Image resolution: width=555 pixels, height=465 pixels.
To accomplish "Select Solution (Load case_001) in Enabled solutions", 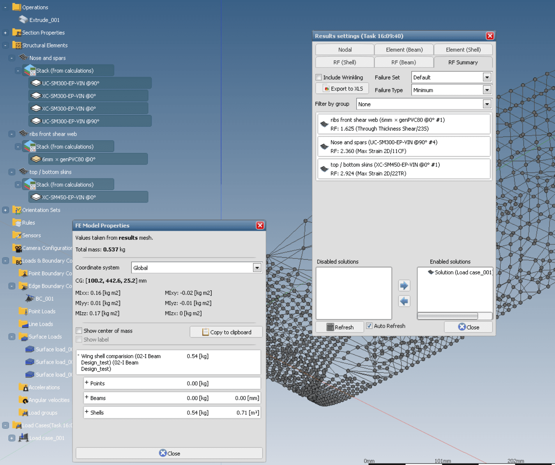I will (460, 272).
